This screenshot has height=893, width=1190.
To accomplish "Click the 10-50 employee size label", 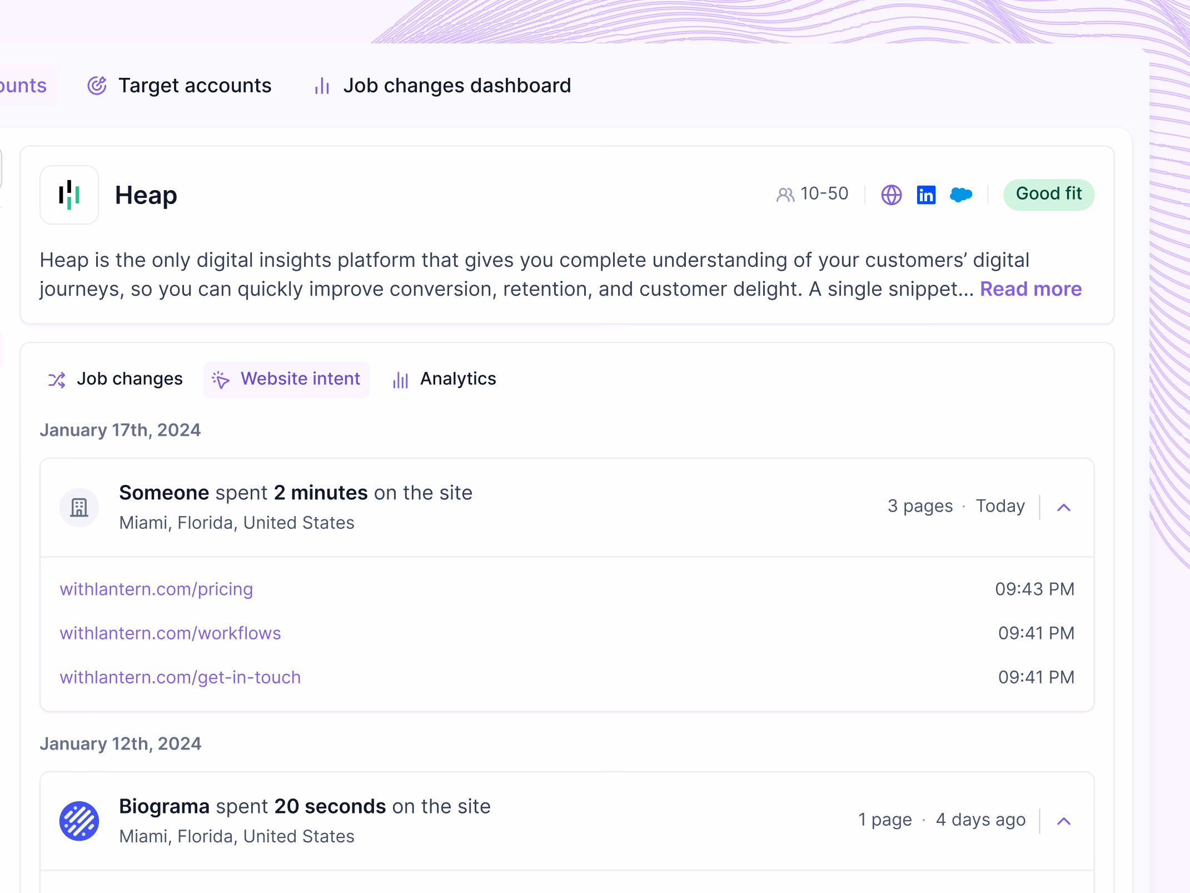I will (x=824, y=194).
